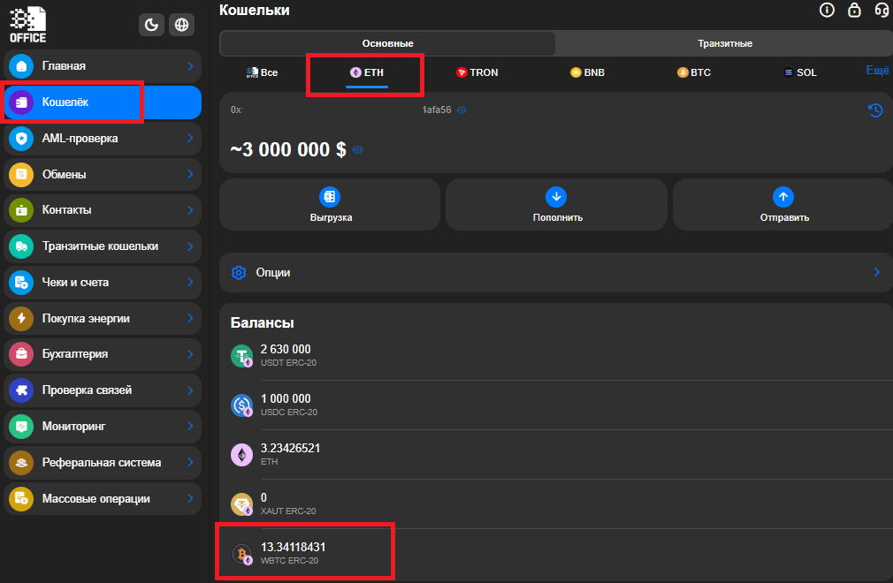The image size is (893, 583).
Task: Expand the AML-проверка sidebar item
Action: [x=103, y=138]
